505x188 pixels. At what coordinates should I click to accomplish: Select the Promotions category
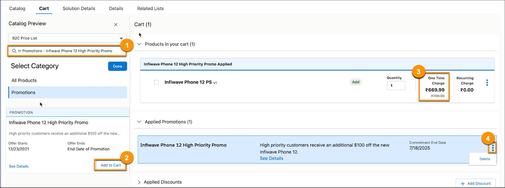[x=23, y=92]
